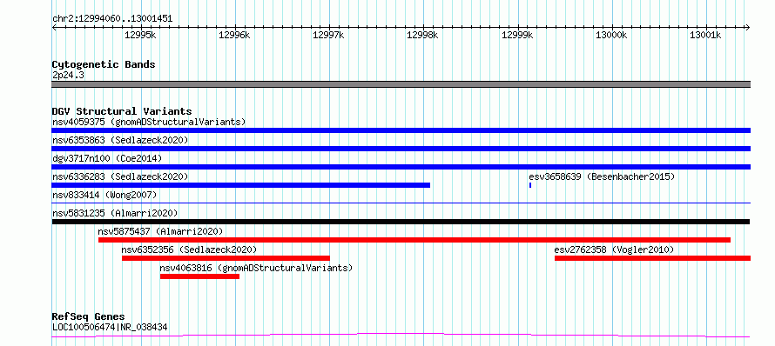Open nsv6353863 (Sedlazeck2020) label
The height and width of the screenshot is (346, 775).
[120, 140]
